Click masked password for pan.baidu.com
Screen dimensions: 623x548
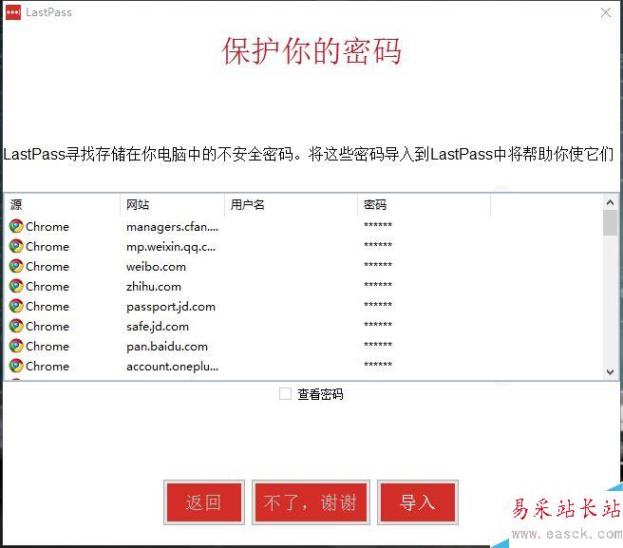378,345
